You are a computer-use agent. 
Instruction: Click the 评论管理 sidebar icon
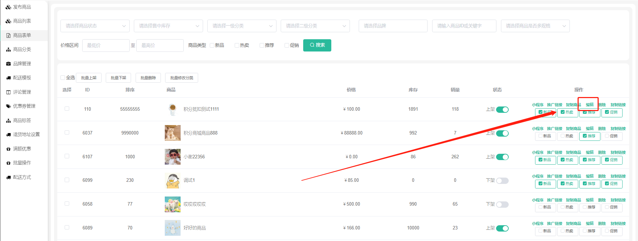pyautogui.click(x=8, y=92)
